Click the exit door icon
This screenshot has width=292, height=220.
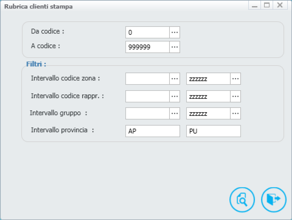click(x=274, y=200)
